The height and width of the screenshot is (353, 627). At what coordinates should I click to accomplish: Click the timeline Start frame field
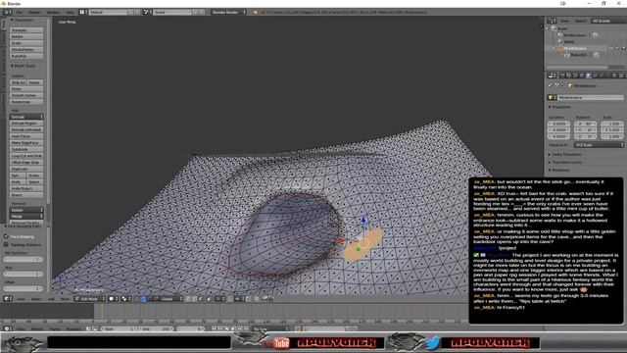[120, 328]
